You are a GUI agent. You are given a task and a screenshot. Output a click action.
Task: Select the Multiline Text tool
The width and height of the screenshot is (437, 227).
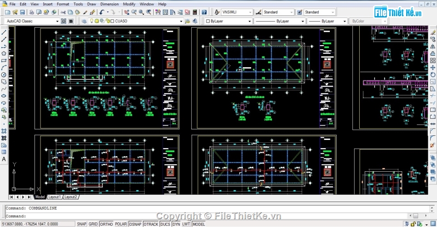(x=4, y=159)
